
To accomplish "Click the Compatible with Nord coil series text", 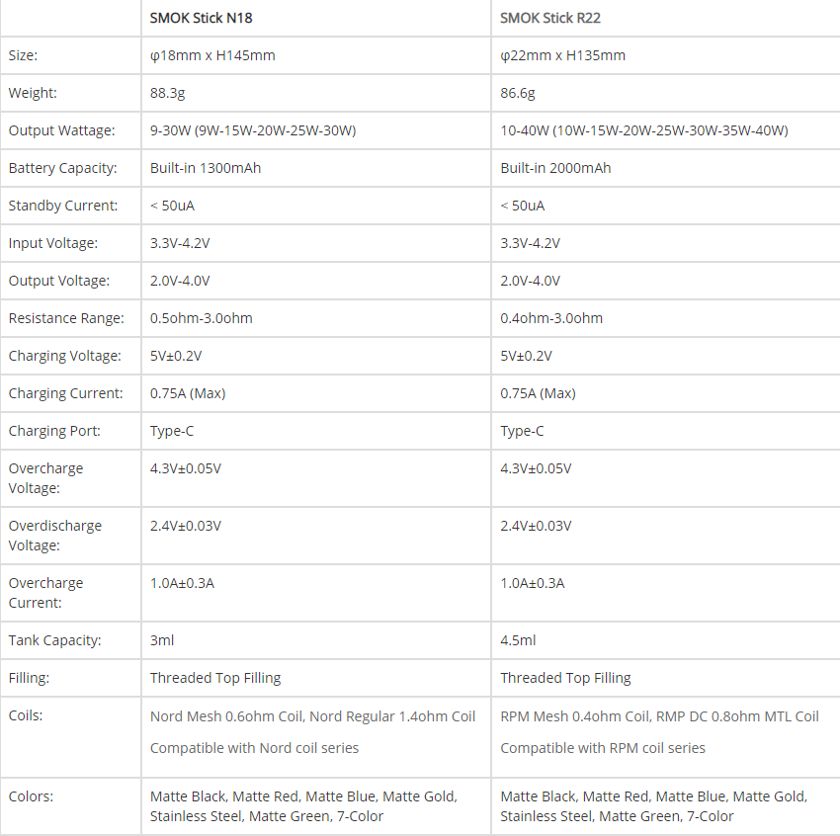I will (x=254, y=748).
